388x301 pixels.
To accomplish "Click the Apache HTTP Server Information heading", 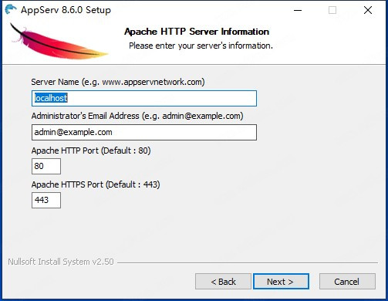I will 197,32.
